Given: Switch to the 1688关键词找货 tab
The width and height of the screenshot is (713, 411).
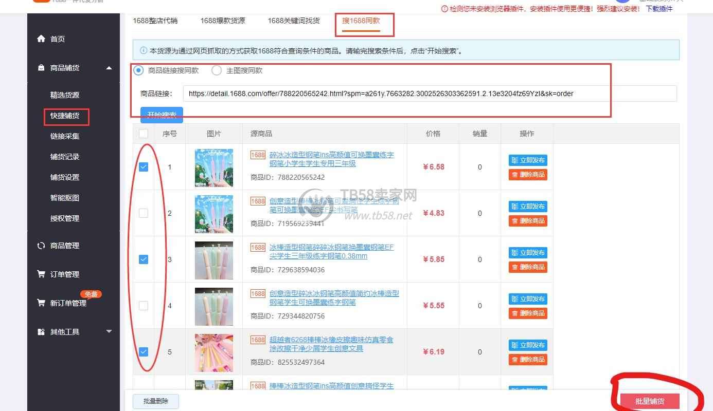Looking at the screenshot, I should coord(293,21).
